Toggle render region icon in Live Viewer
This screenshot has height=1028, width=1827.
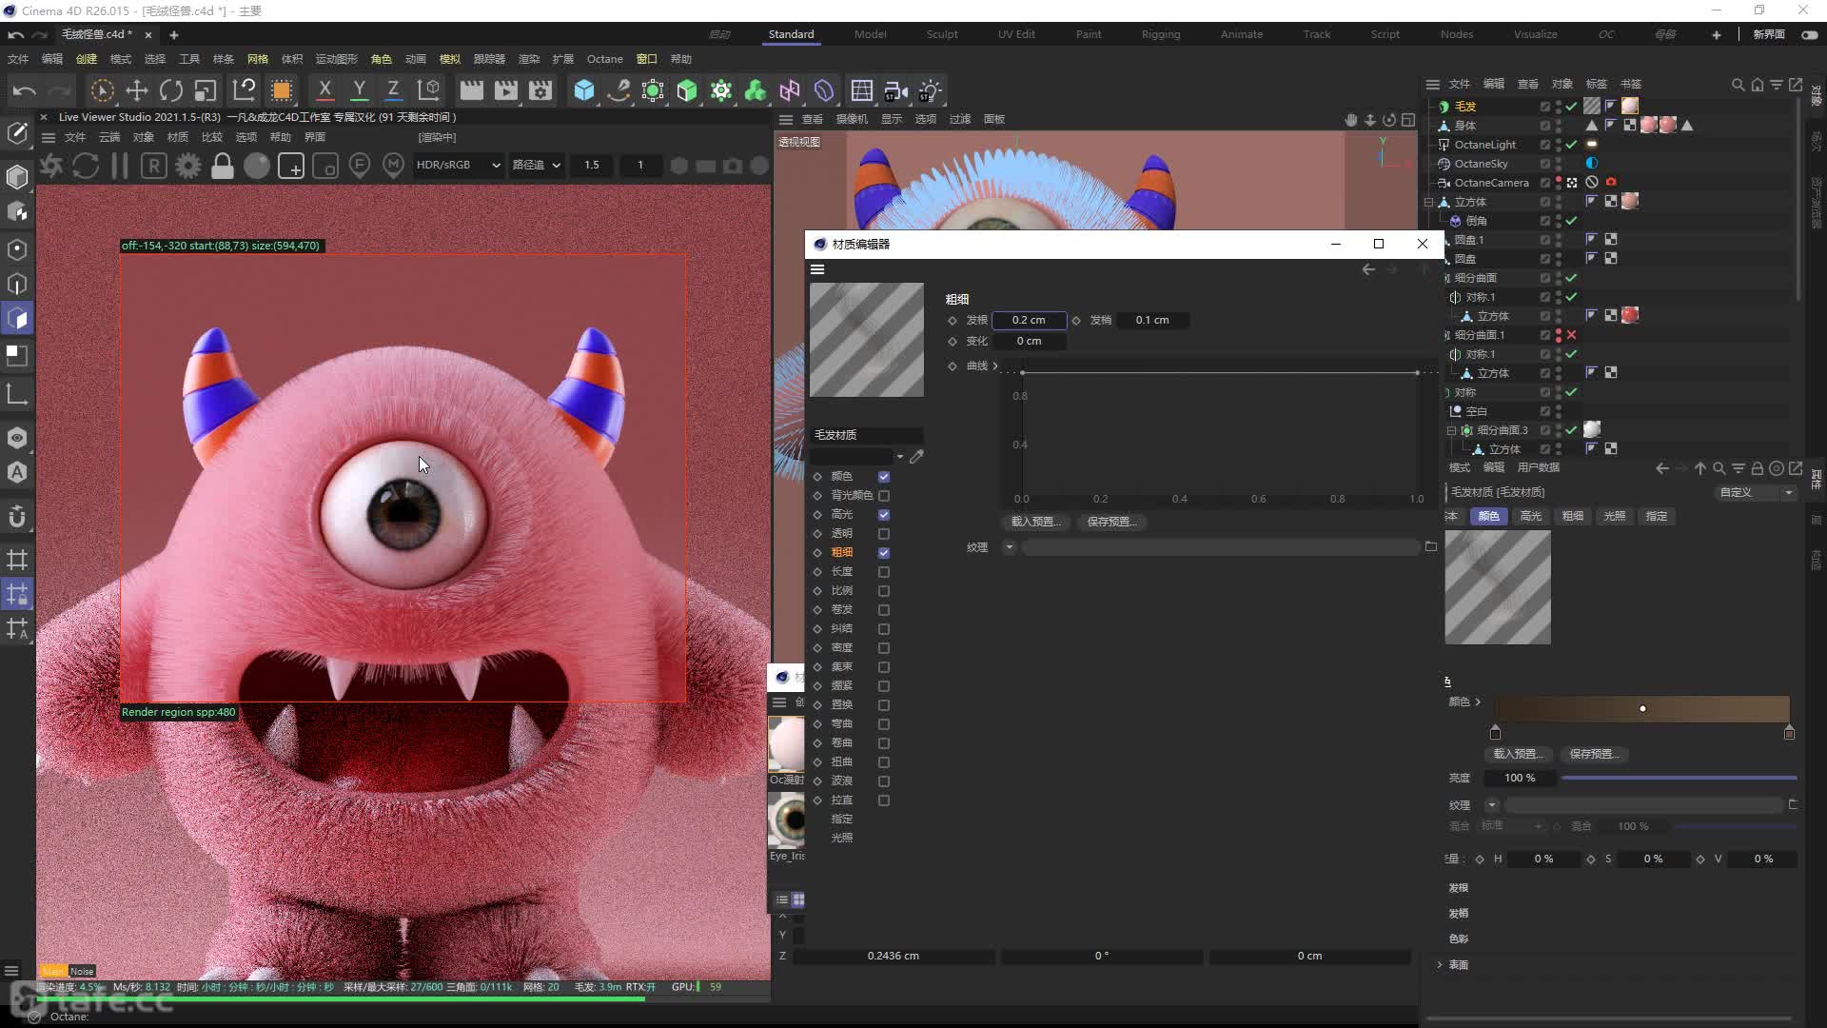point(291,166)
